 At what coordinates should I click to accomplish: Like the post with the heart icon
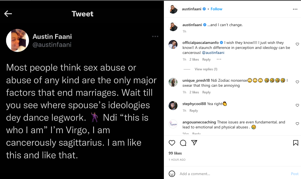pyautogui.click(x=172, y=143)
